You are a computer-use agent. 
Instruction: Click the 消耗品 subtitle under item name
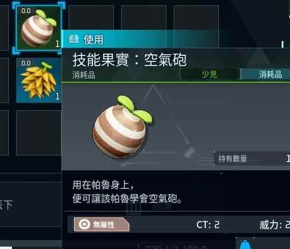click(x=84, y=75)
